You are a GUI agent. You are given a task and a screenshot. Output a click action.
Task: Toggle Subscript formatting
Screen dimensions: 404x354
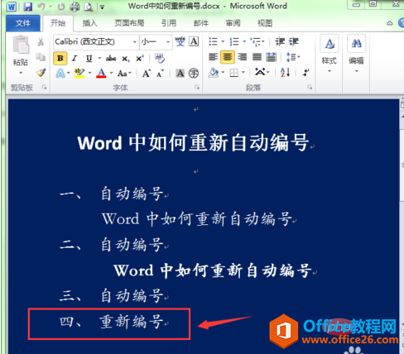coord(126,59)
